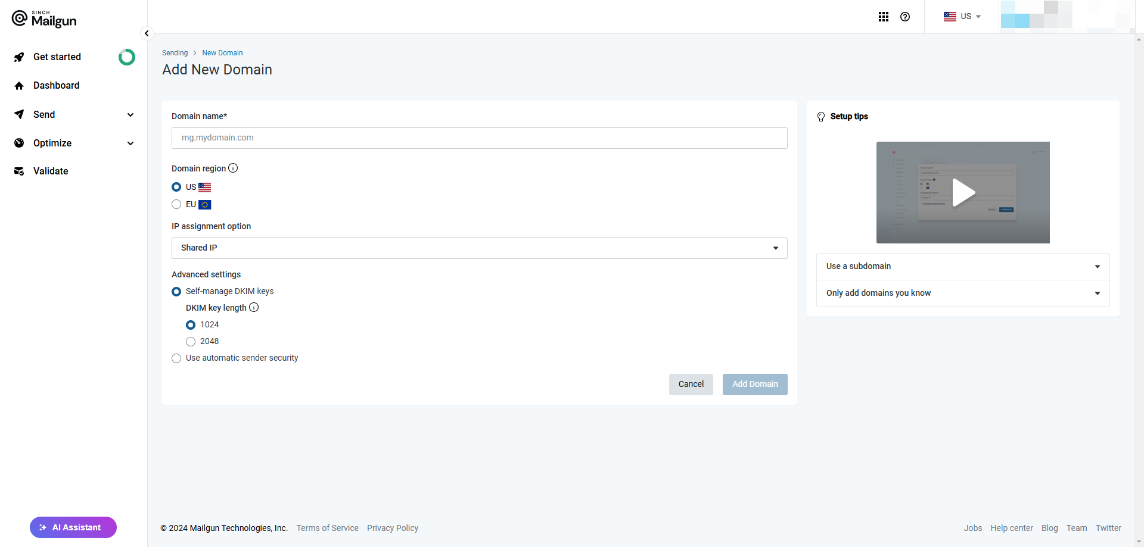Select the EU domain region radio
The height and width of the screenshot is (547, 1144).
(x=176, y=204)
